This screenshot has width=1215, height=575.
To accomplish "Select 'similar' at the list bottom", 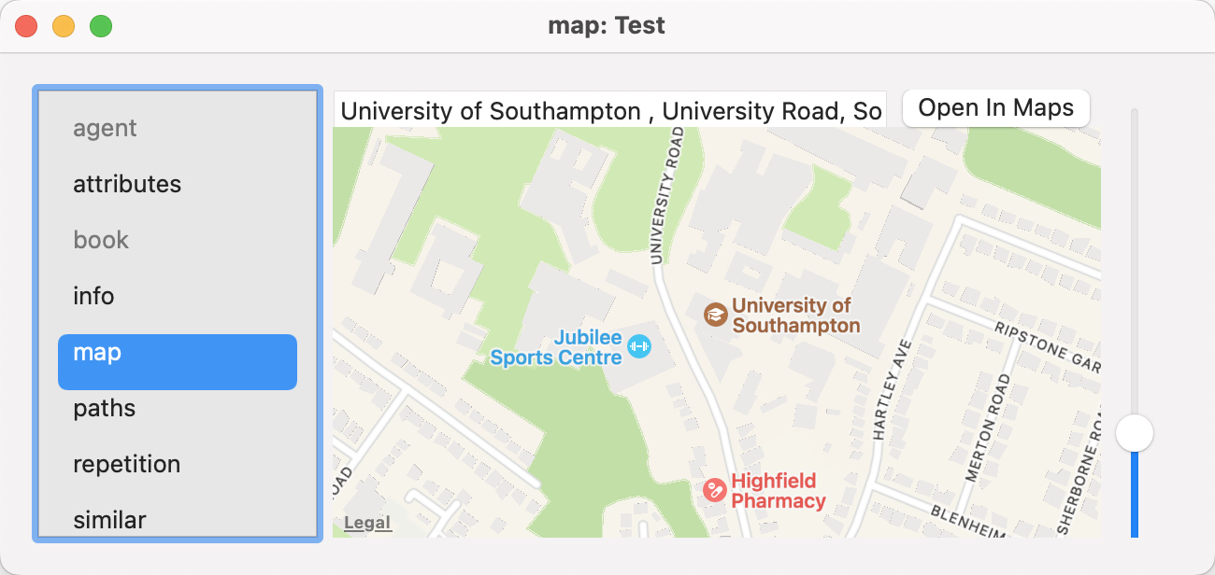I will pyautogui.click(x=109, y=519).
